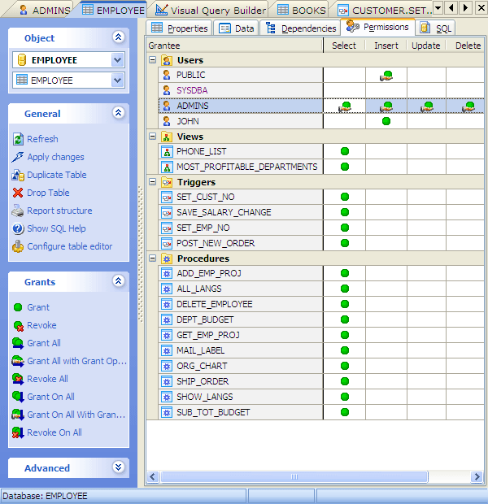The image size is (488, 504).
Task: Click the Grant On All With Grant Option icon
Action: [18, 415]
